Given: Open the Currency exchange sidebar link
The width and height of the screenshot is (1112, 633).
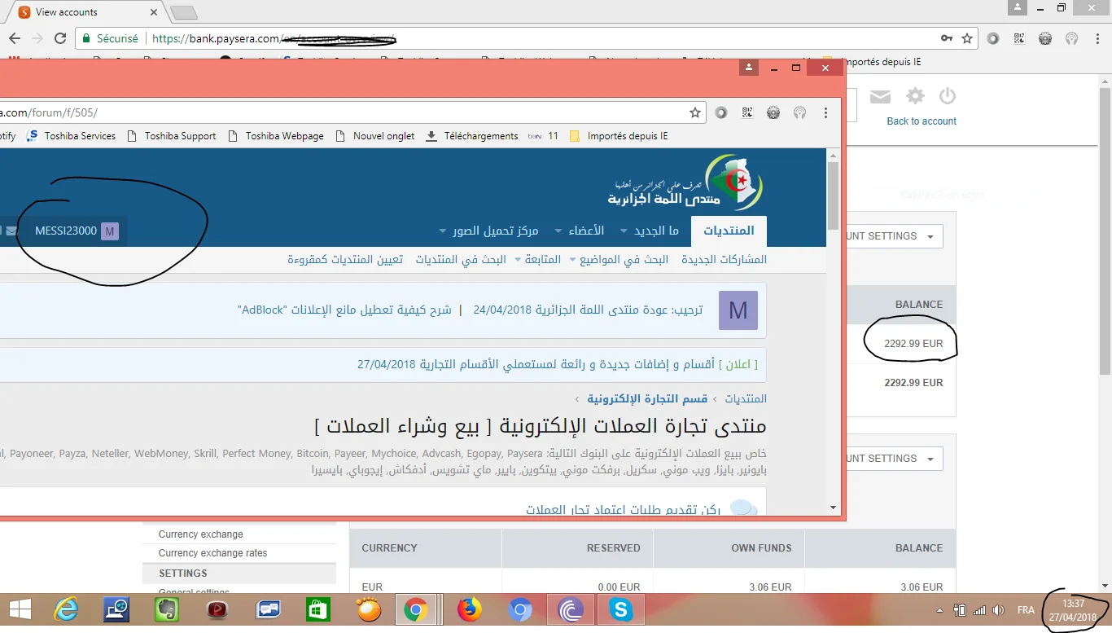Looking at the screenshot, I should point(201,534).
